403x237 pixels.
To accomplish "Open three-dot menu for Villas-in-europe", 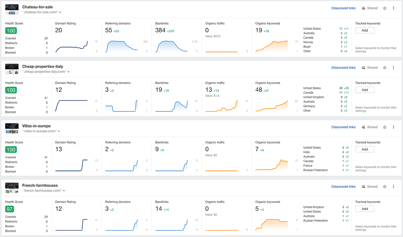I will (393, 127).
